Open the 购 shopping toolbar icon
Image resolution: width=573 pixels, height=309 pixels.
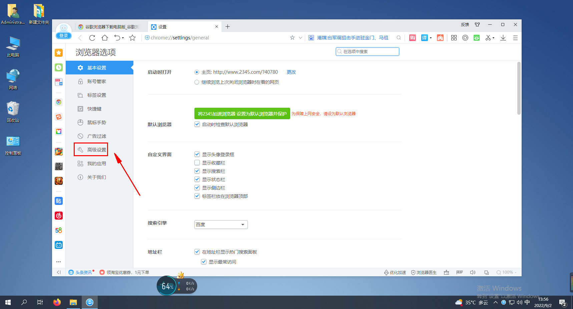413,38
